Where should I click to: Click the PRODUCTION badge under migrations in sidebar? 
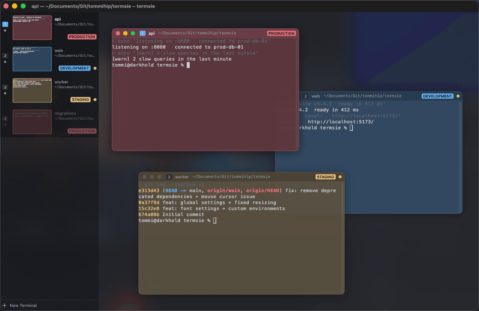click(82, 131)
